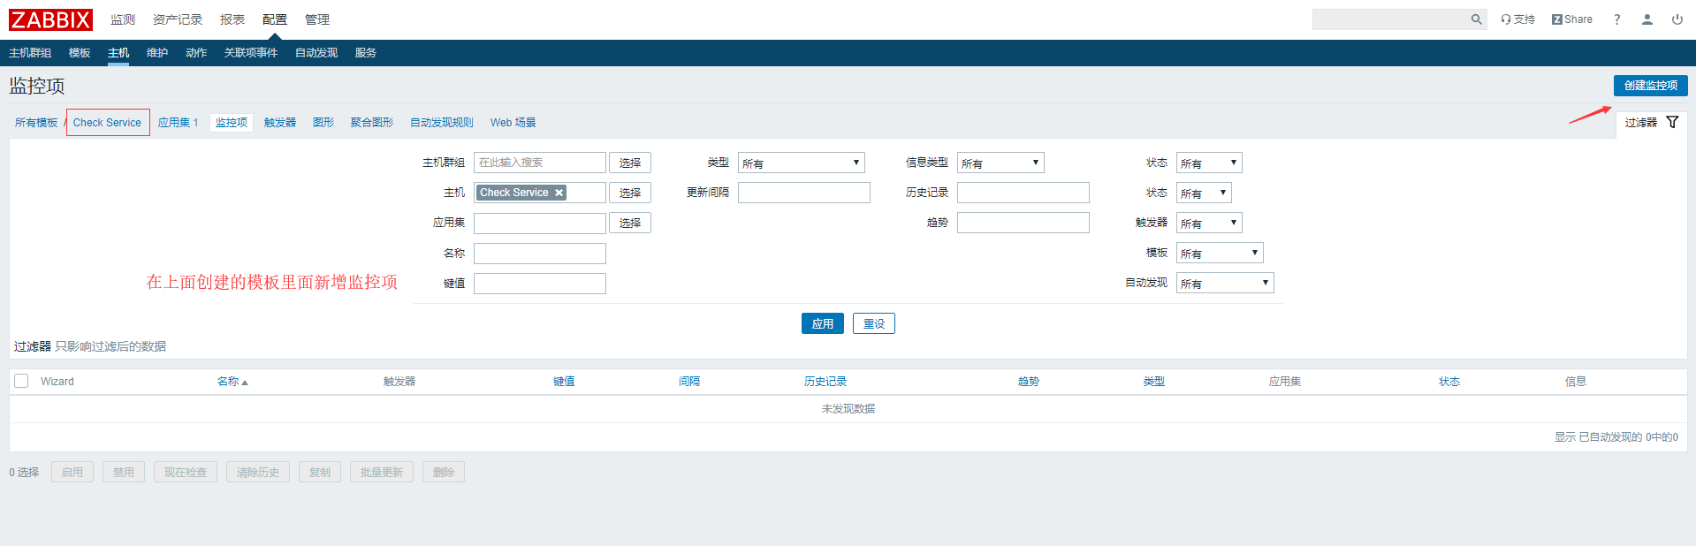
Task: Toggle the filter funnel icon
Action: click(1671, 123)
